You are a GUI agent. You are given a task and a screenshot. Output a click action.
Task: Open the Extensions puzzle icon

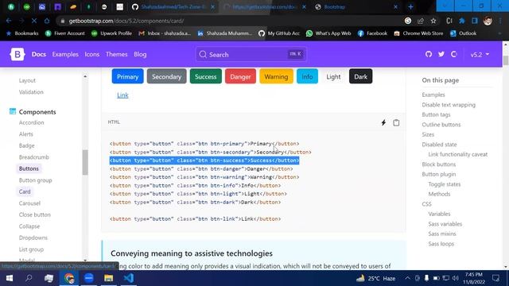(461, 21)
